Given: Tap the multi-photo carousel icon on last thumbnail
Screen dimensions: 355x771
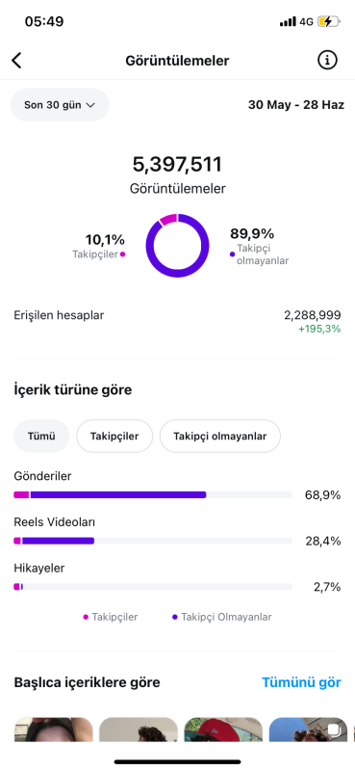Looking at the screenshot, I should [x=333, y=729].
